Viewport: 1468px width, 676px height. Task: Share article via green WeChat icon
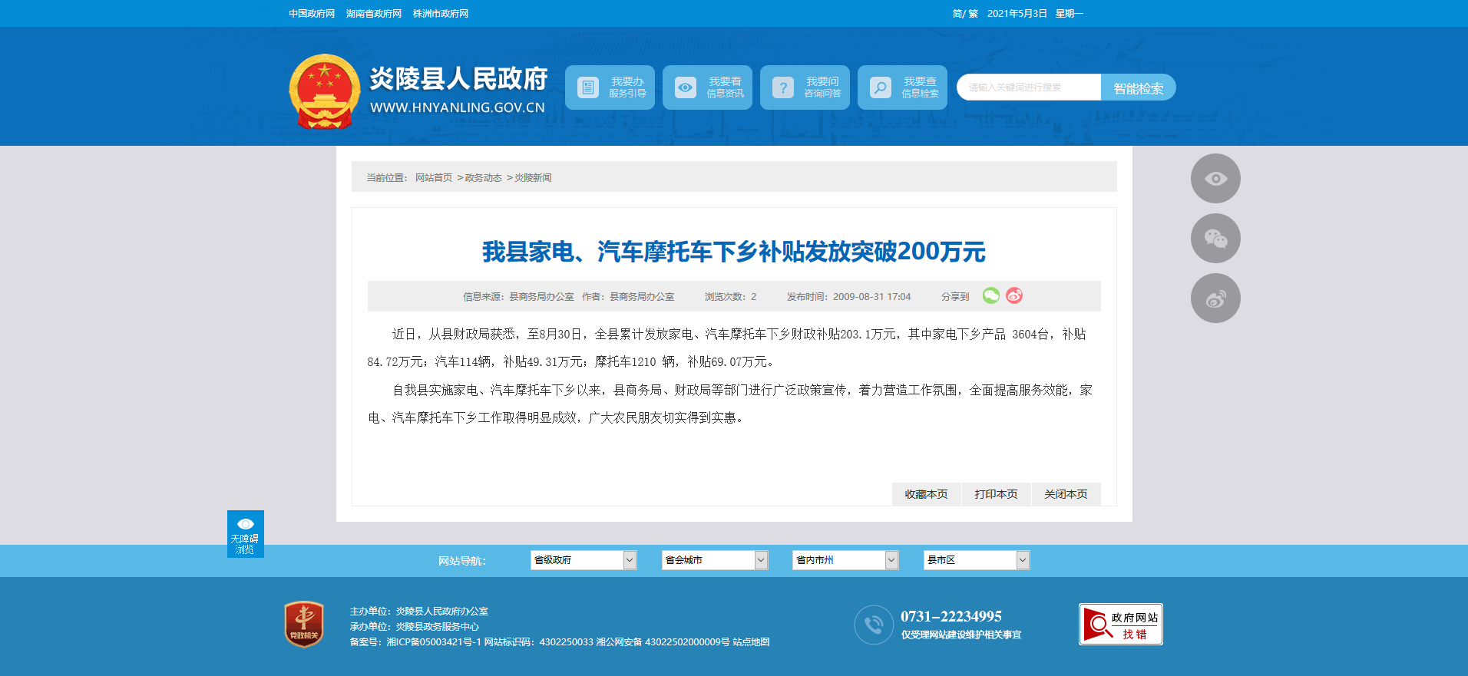(991, 295)
